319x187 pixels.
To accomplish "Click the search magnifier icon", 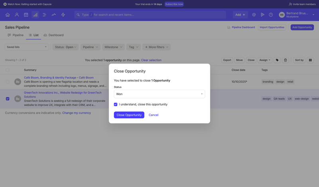I will click(x=78, y=15).
